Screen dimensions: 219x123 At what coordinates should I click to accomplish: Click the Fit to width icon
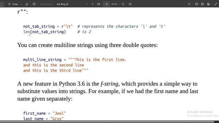[99, 4]
